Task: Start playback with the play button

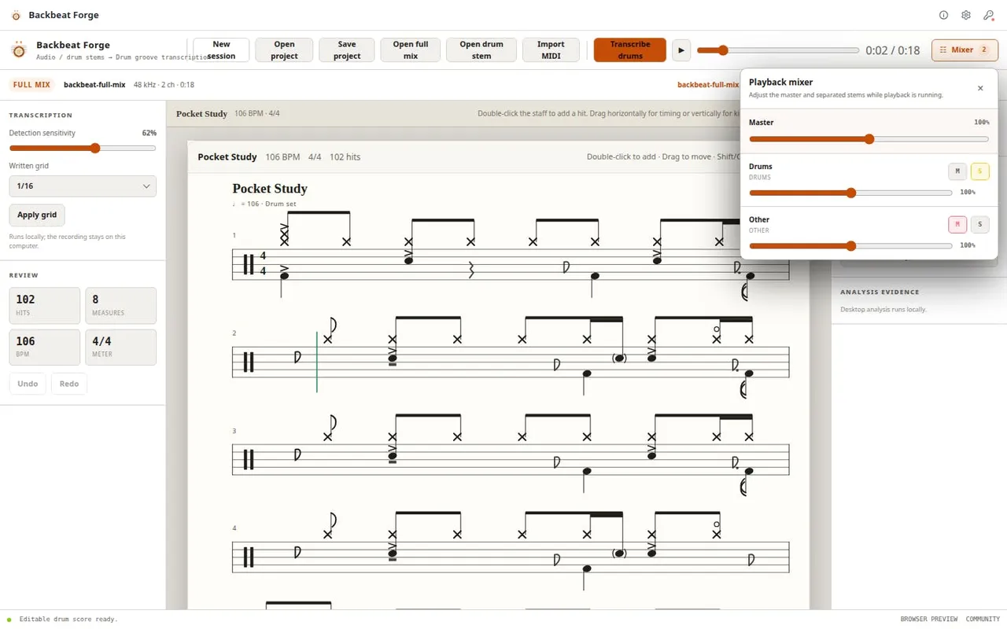Action: point(681,50)
